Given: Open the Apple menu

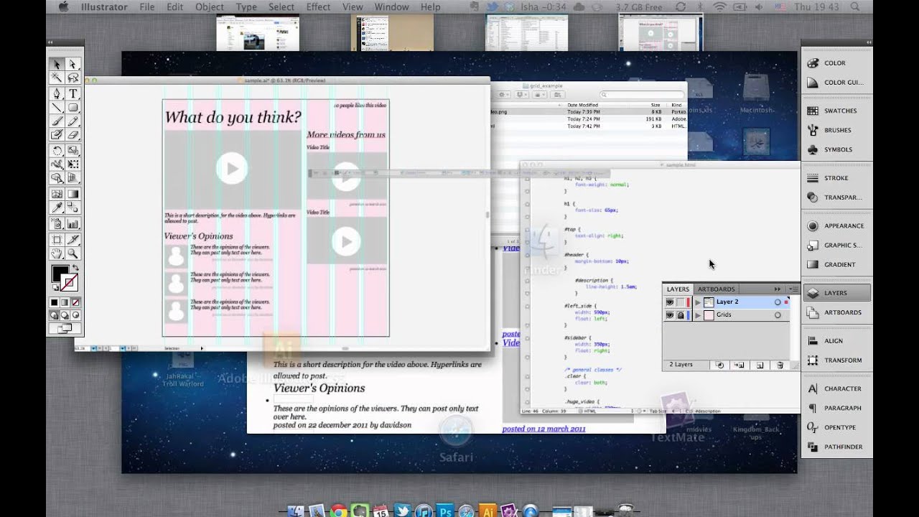Looking at the screenshot, I should pyautogui.click(x=63, y=7).
